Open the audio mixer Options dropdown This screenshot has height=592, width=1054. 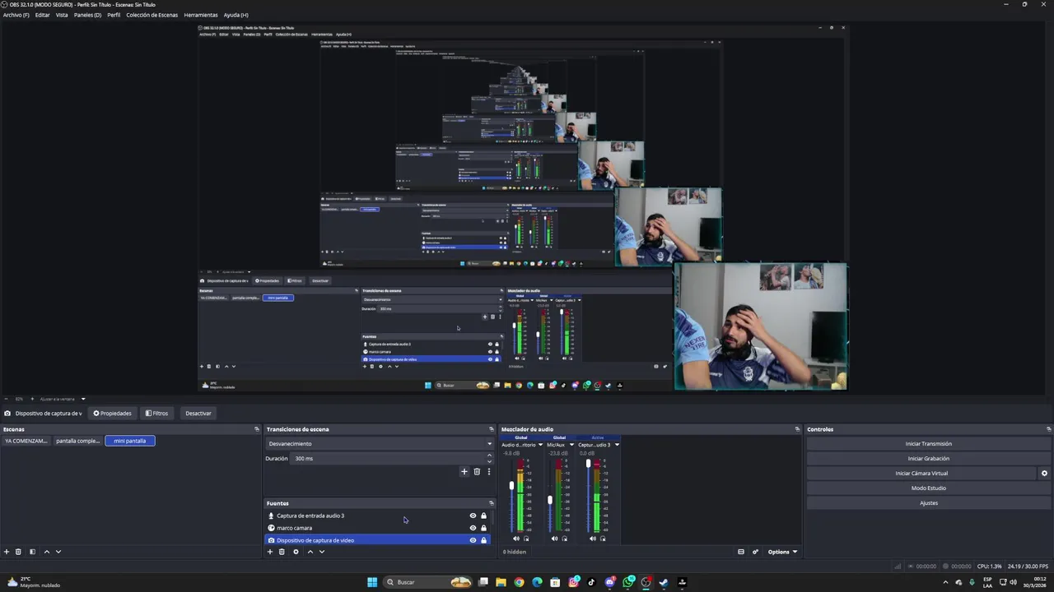782,552
